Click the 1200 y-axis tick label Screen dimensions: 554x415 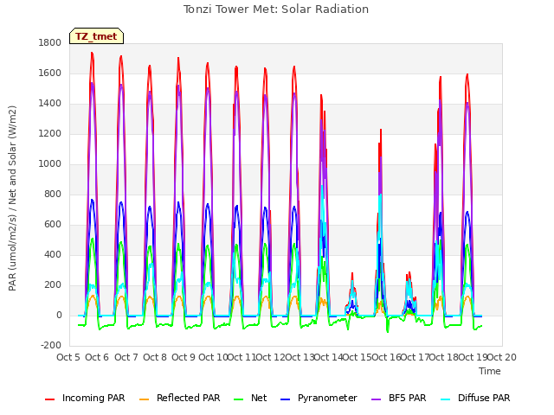50,134
